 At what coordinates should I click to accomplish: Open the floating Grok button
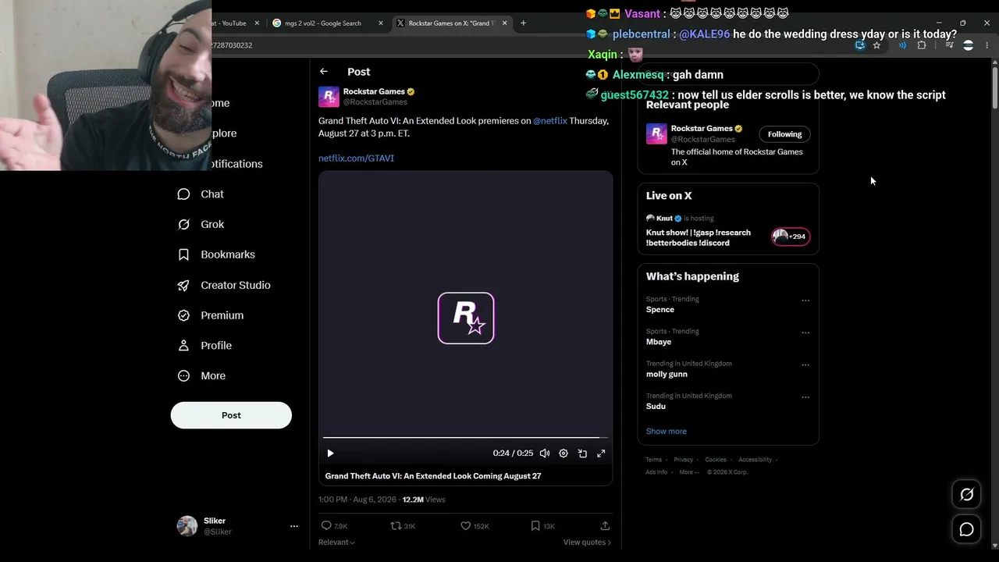[966, 494]
